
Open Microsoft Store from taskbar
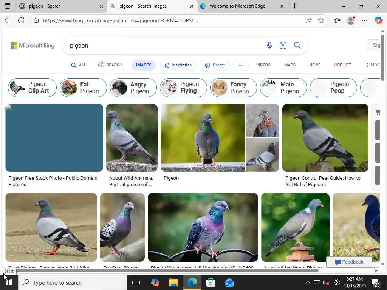click(211, 282)
